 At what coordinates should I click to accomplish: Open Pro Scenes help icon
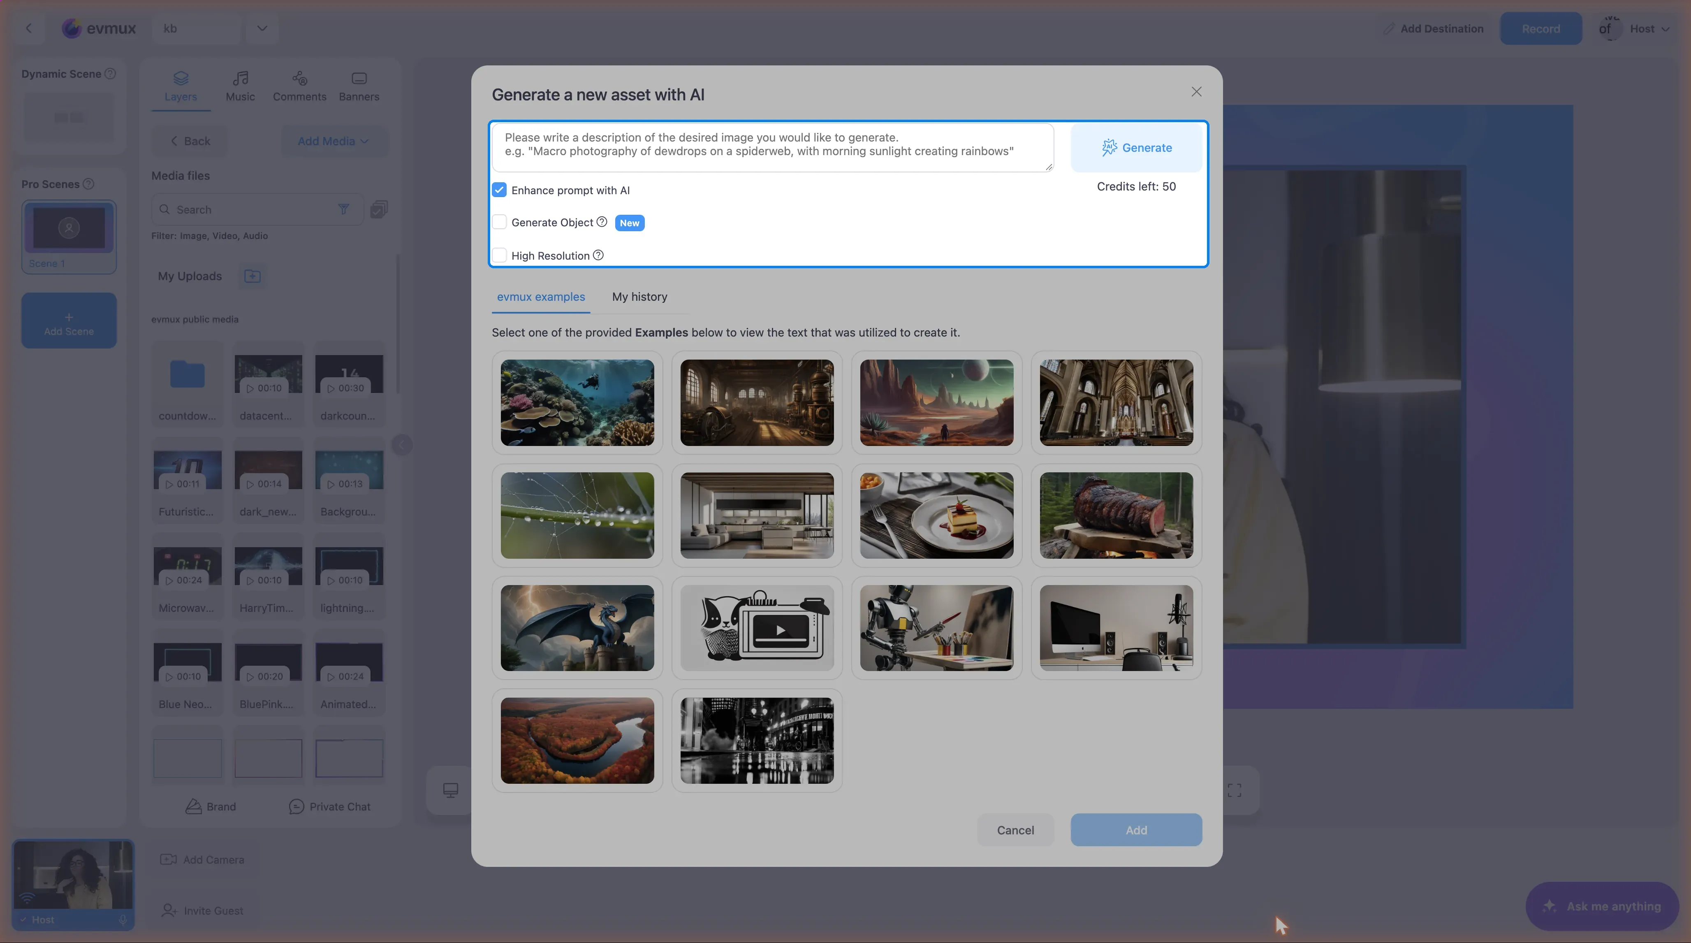pyautogui.click(x=88, y=184)
